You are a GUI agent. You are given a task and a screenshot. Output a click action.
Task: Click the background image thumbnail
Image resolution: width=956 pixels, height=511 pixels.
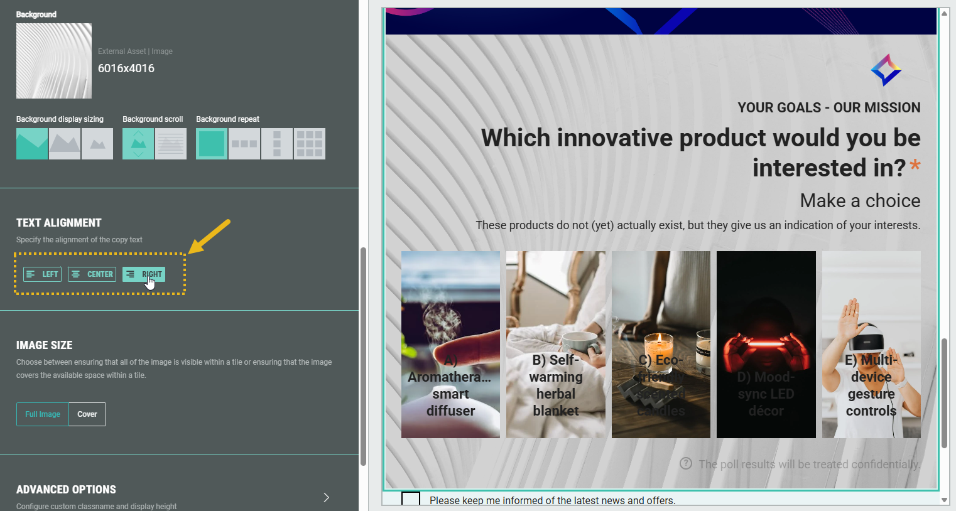[54, 61]
